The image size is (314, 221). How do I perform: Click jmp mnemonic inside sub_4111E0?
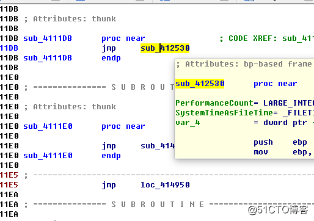tap(109, 147)
